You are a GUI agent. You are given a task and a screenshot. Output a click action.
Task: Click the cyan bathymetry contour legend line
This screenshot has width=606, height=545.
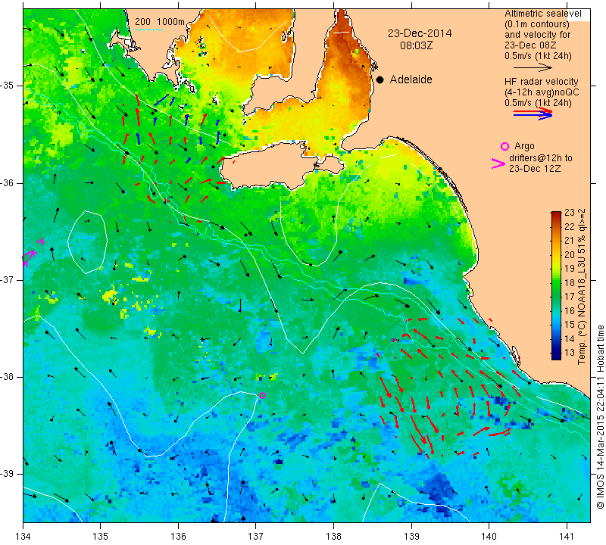148,30
